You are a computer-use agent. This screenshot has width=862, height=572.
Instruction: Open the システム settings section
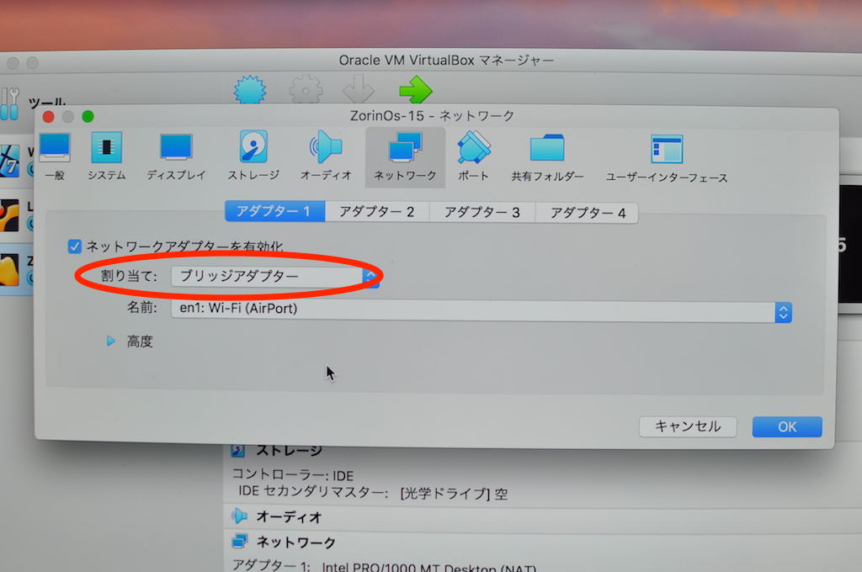107,156
